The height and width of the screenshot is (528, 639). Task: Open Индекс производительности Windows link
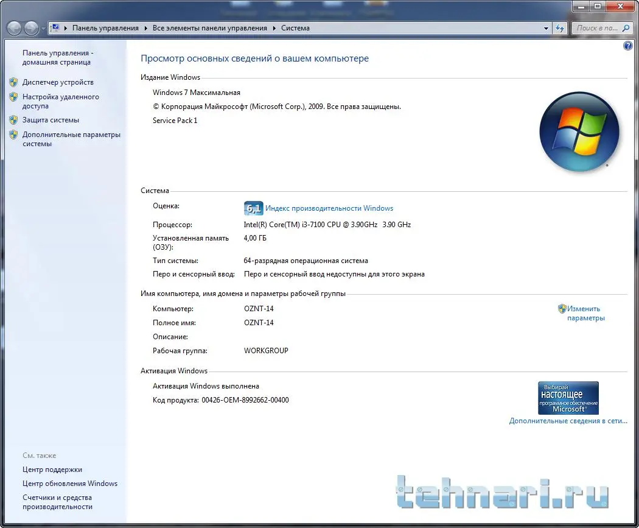click(x=329, y=208)
